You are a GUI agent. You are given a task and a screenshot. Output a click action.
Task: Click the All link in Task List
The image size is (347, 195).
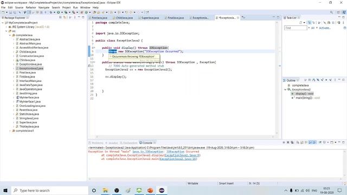click(x=313, y=28)
